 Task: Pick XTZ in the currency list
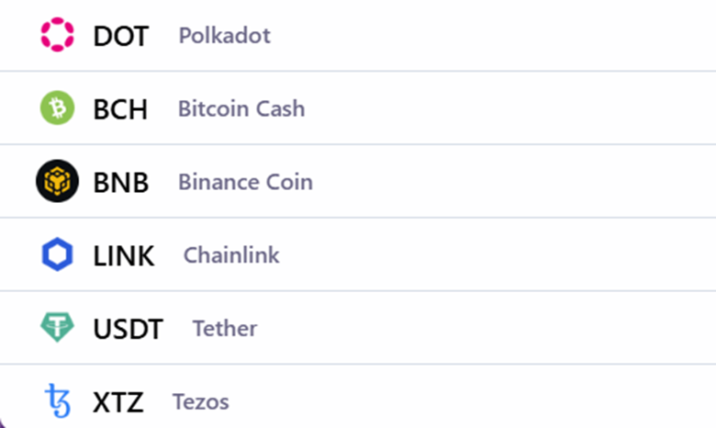tap(118, 402)
